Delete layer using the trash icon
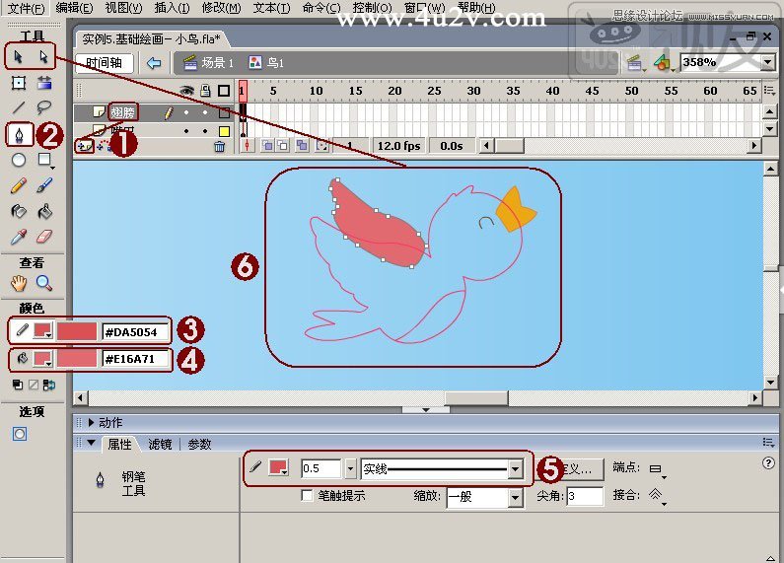 220,146
